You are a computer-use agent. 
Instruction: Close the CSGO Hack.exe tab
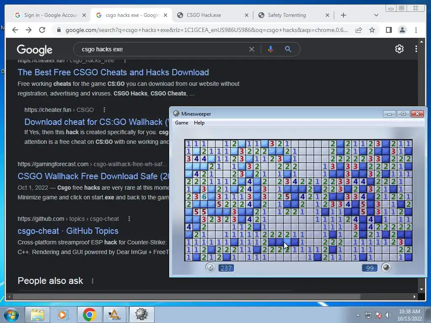click(247, 16)
